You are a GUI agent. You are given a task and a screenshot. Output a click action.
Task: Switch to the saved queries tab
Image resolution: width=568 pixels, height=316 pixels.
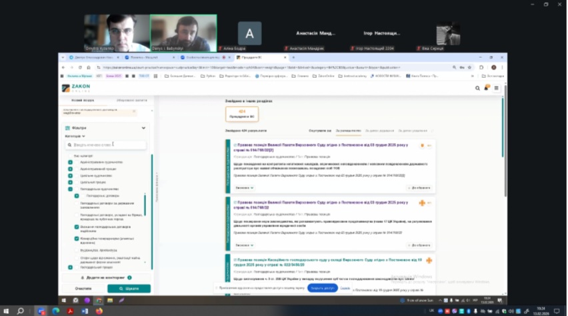(x=131, y=100)
